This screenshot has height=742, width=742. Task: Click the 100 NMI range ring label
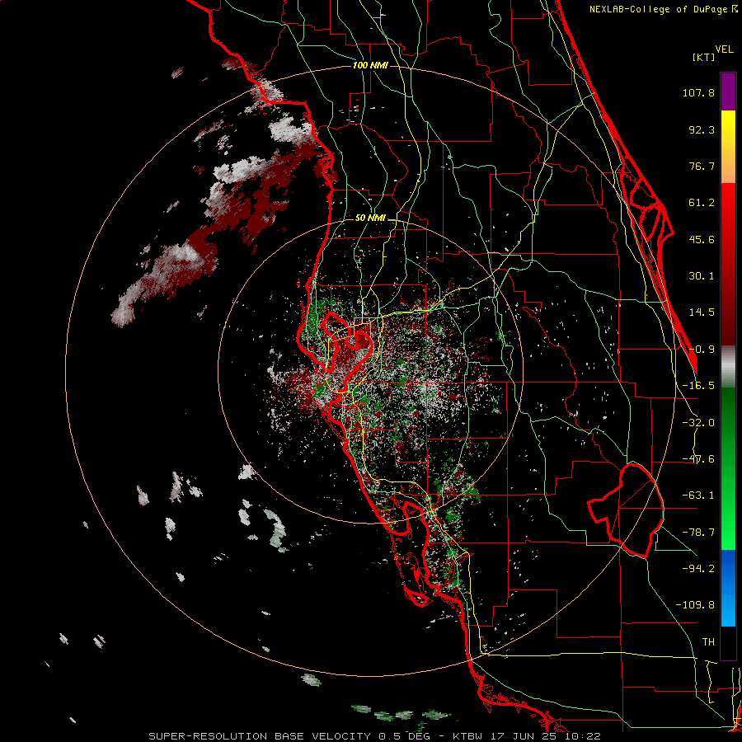pyautogui.click(x=370, y=65)
